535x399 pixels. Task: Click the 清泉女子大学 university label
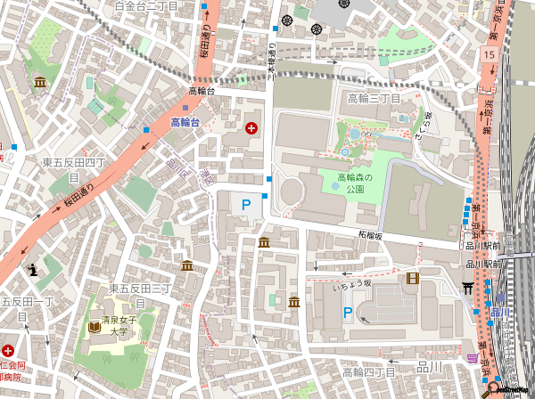tap(114, 326)
